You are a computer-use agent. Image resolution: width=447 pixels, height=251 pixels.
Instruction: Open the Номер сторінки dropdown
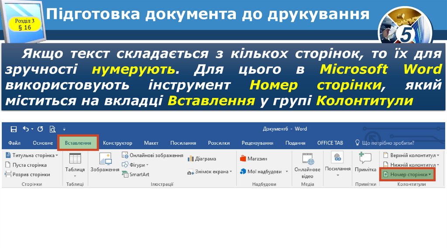click(x=407, y=174)
